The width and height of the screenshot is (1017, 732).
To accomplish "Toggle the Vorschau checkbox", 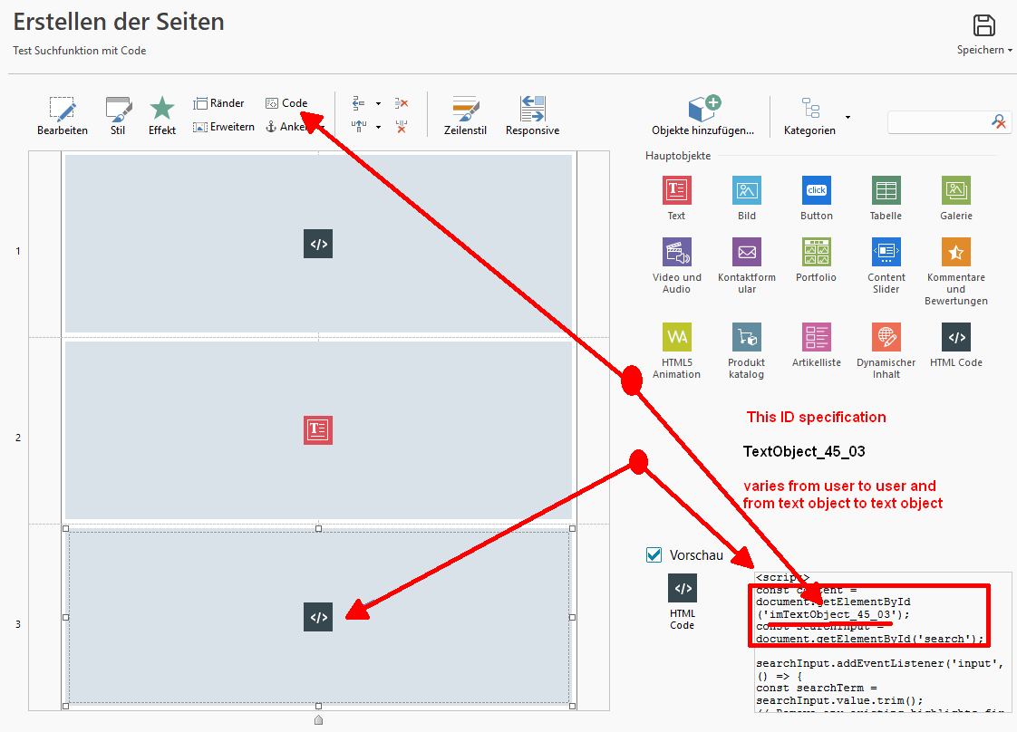I will [x=654, y=554].
